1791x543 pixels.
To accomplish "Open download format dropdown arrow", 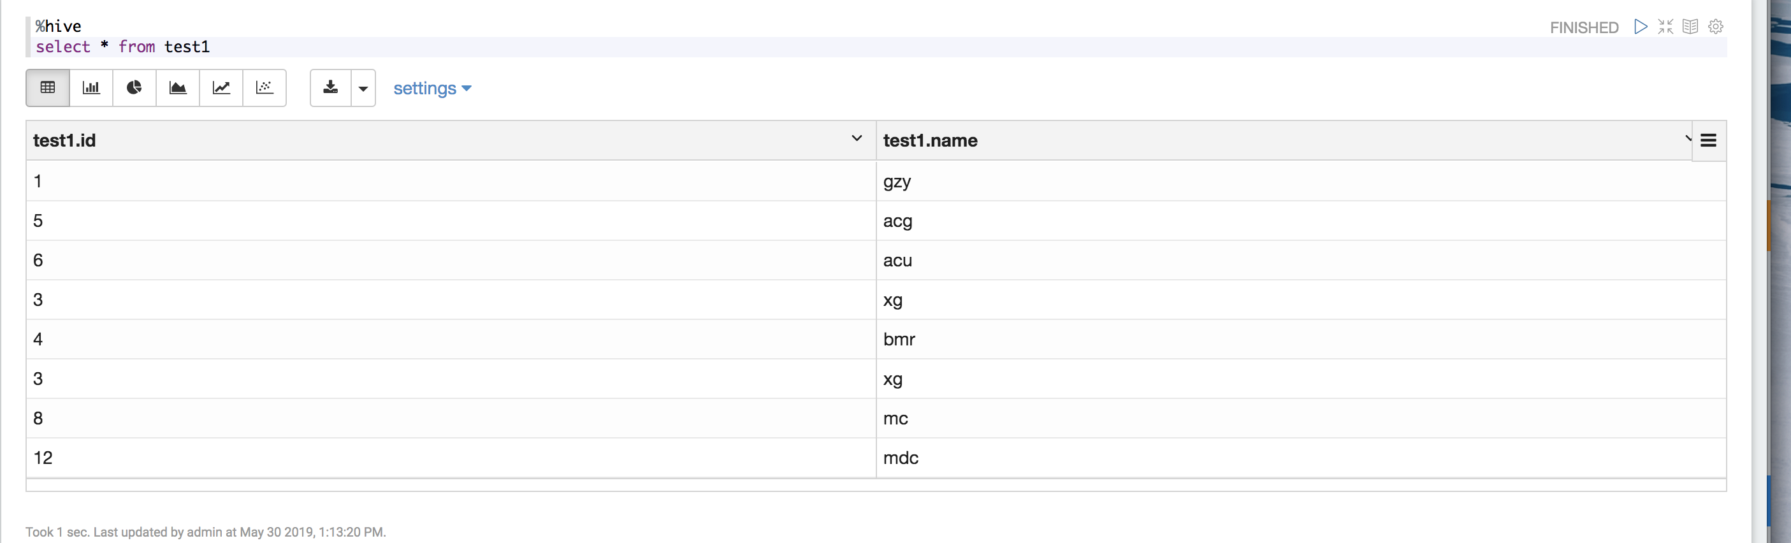I will pos(363,89).
